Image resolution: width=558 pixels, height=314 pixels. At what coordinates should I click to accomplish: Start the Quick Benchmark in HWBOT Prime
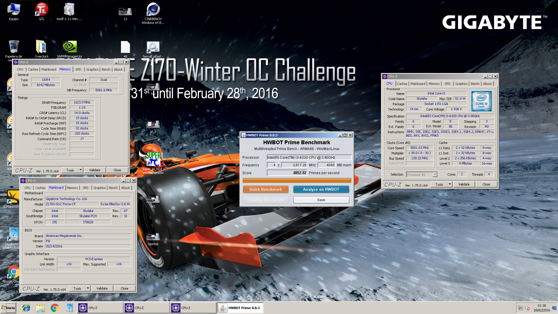[266, 189]
